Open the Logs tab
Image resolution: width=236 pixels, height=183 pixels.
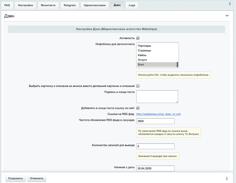[132, 5]
